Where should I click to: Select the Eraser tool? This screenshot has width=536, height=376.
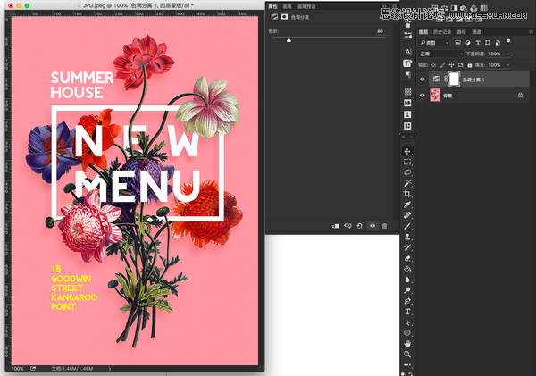coord(407,258)
